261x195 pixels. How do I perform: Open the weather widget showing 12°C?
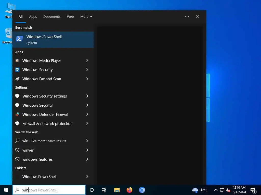pyautogui.click(x=200, y=190)
